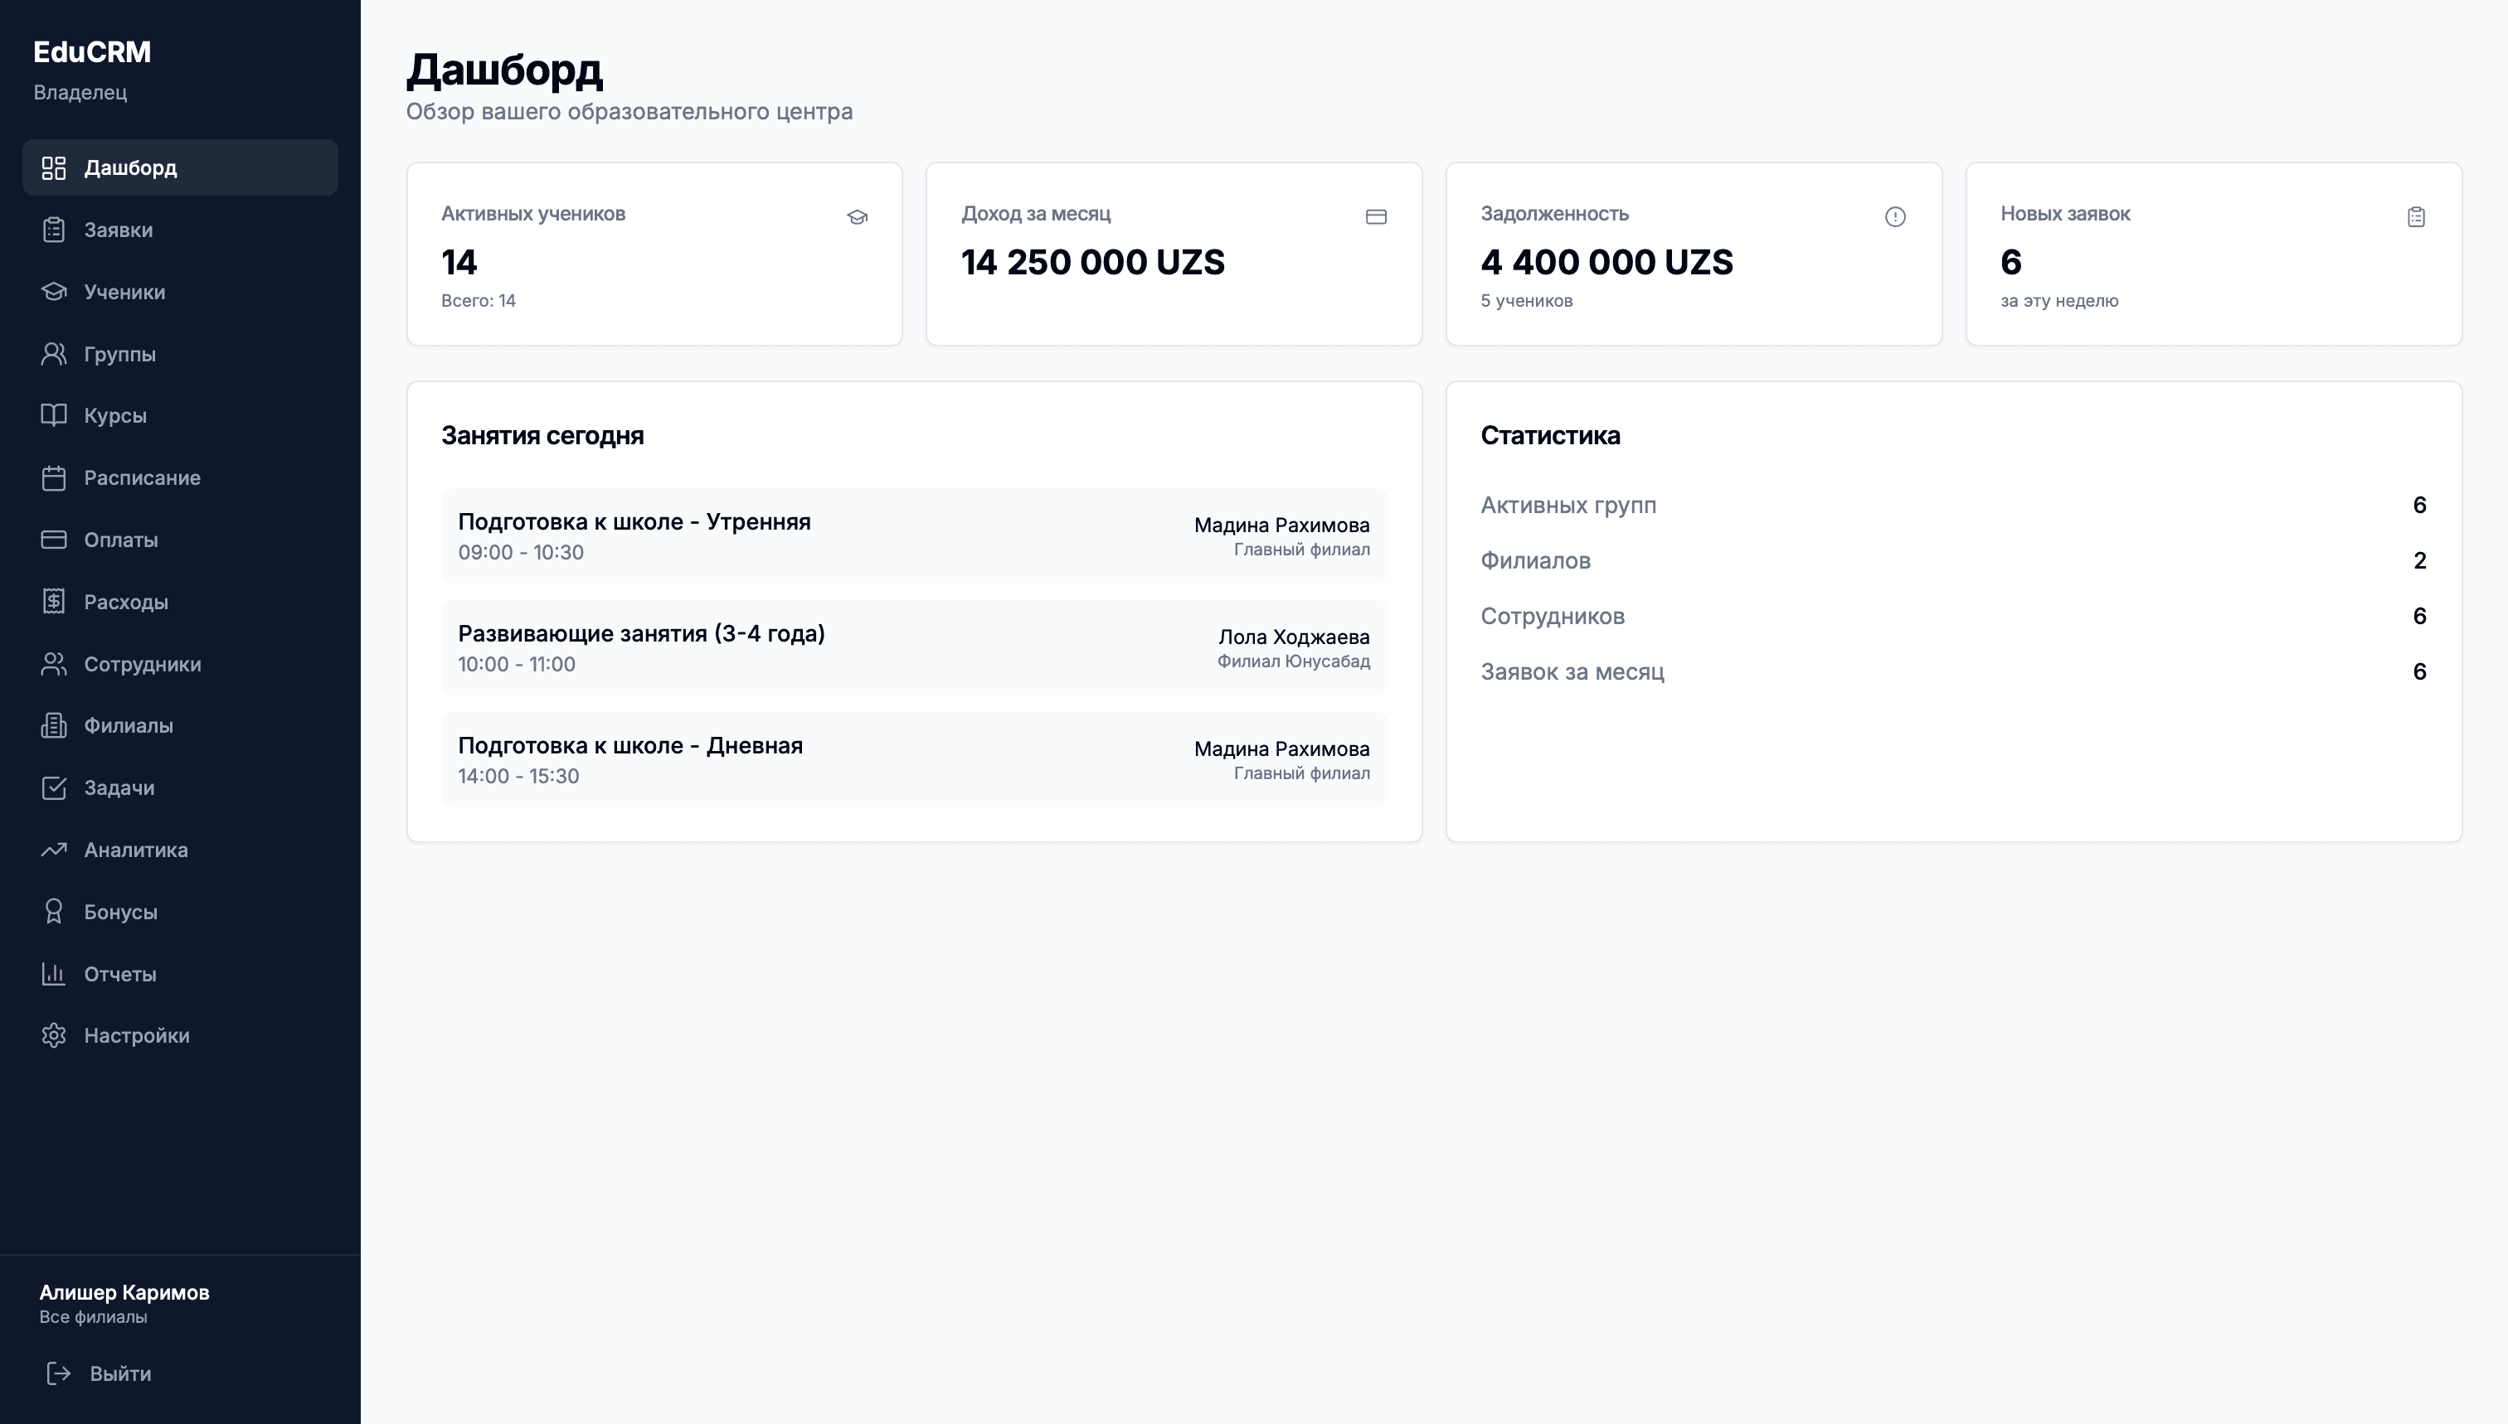Click card icon in Доход за месяц card
The height and width of the screenshot is (1424, 2508).
tap(1376, 217)
